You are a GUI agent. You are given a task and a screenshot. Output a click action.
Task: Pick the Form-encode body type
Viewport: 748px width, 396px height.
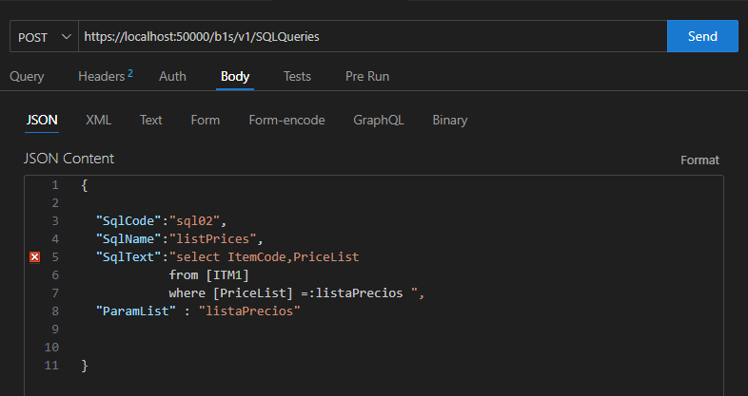click(x=286, y=120)
